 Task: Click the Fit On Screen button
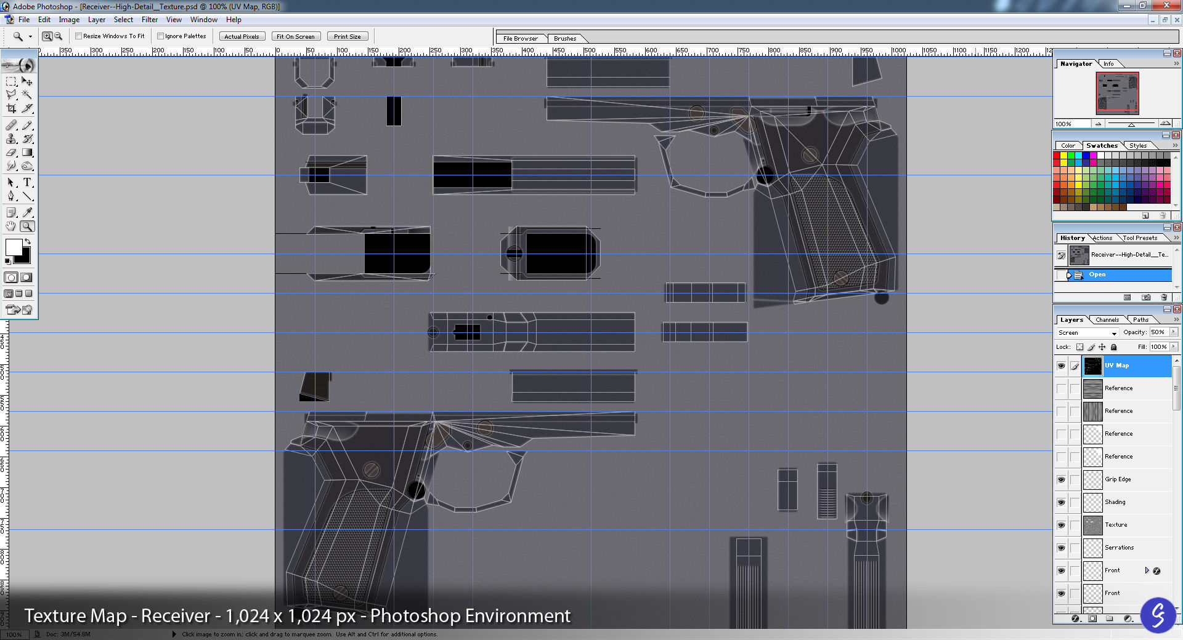click(295, 36)
